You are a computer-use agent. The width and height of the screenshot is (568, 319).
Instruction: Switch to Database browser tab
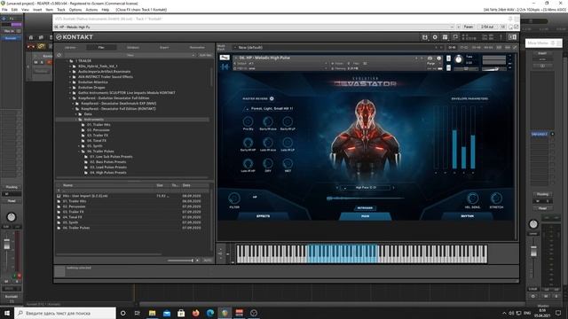(x=133, y=47)
